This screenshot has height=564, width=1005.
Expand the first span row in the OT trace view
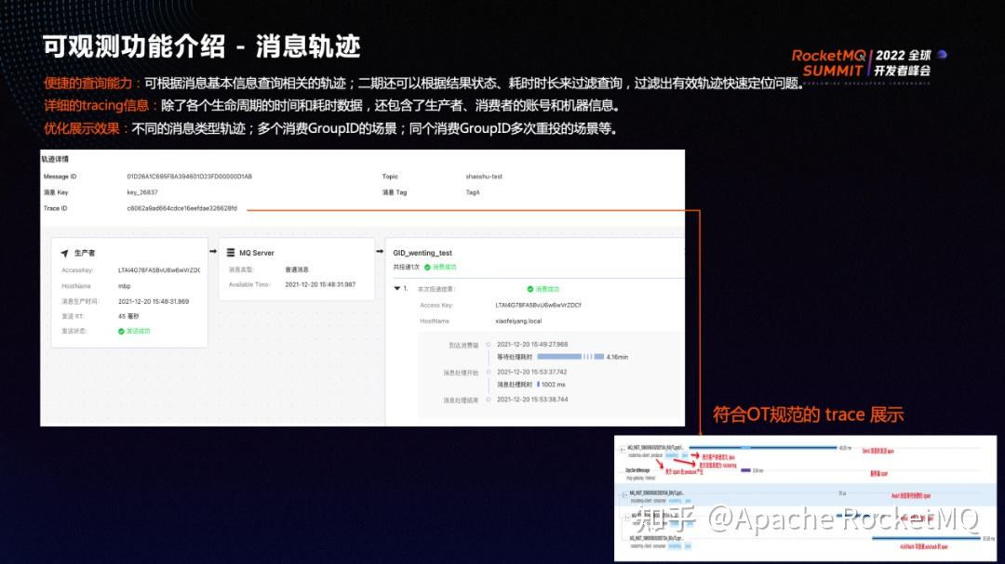(622, 448)
